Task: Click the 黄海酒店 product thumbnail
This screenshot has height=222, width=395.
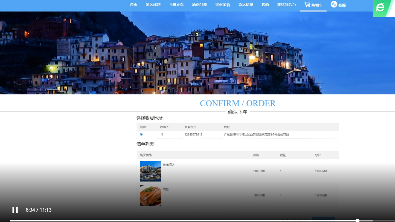Action: pos(150,171)
